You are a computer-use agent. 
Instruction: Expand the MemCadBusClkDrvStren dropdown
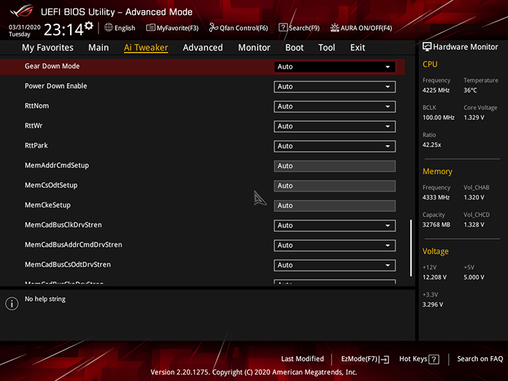(x=334, y=225)
